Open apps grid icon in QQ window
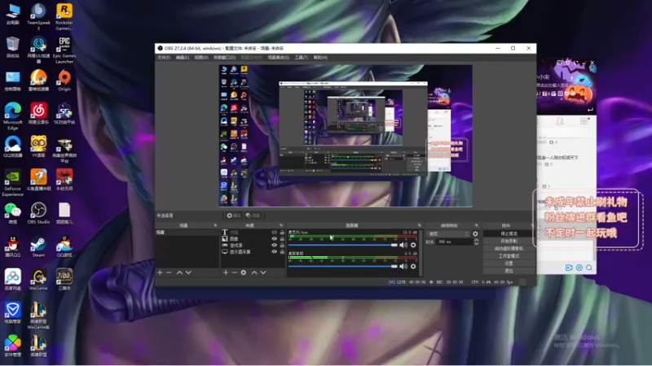 pyautogui.click(x=584, y=121)
